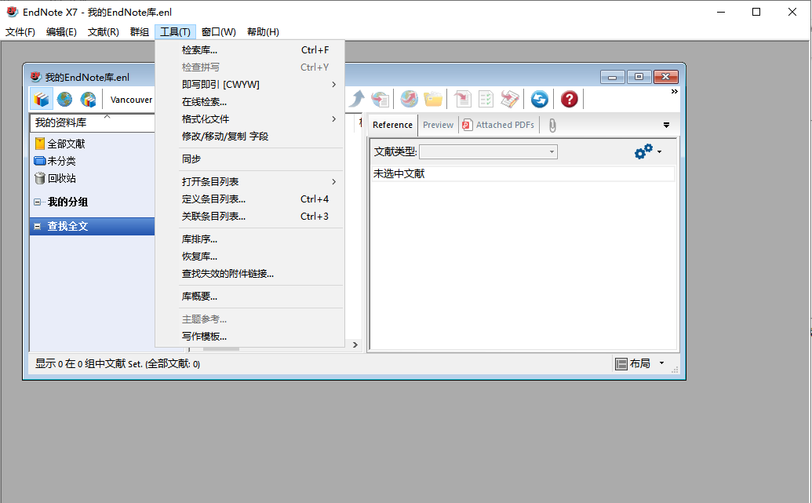
Task: Click the red Help question mark icon
Action: (x=569, y=99)
